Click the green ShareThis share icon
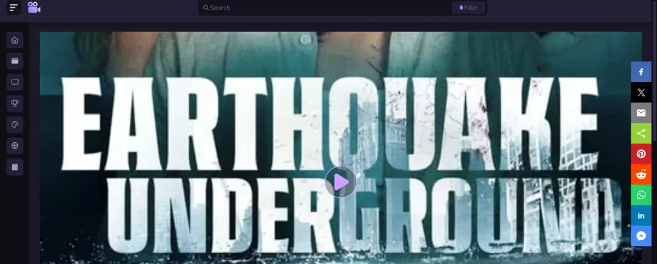Screen dimensions: 657x264 tap(641, 133)
